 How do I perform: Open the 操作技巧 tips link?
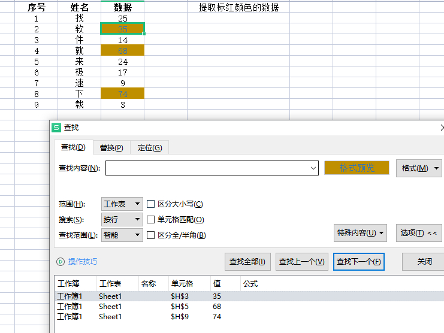pyautogui.click(x=83, y=262)
